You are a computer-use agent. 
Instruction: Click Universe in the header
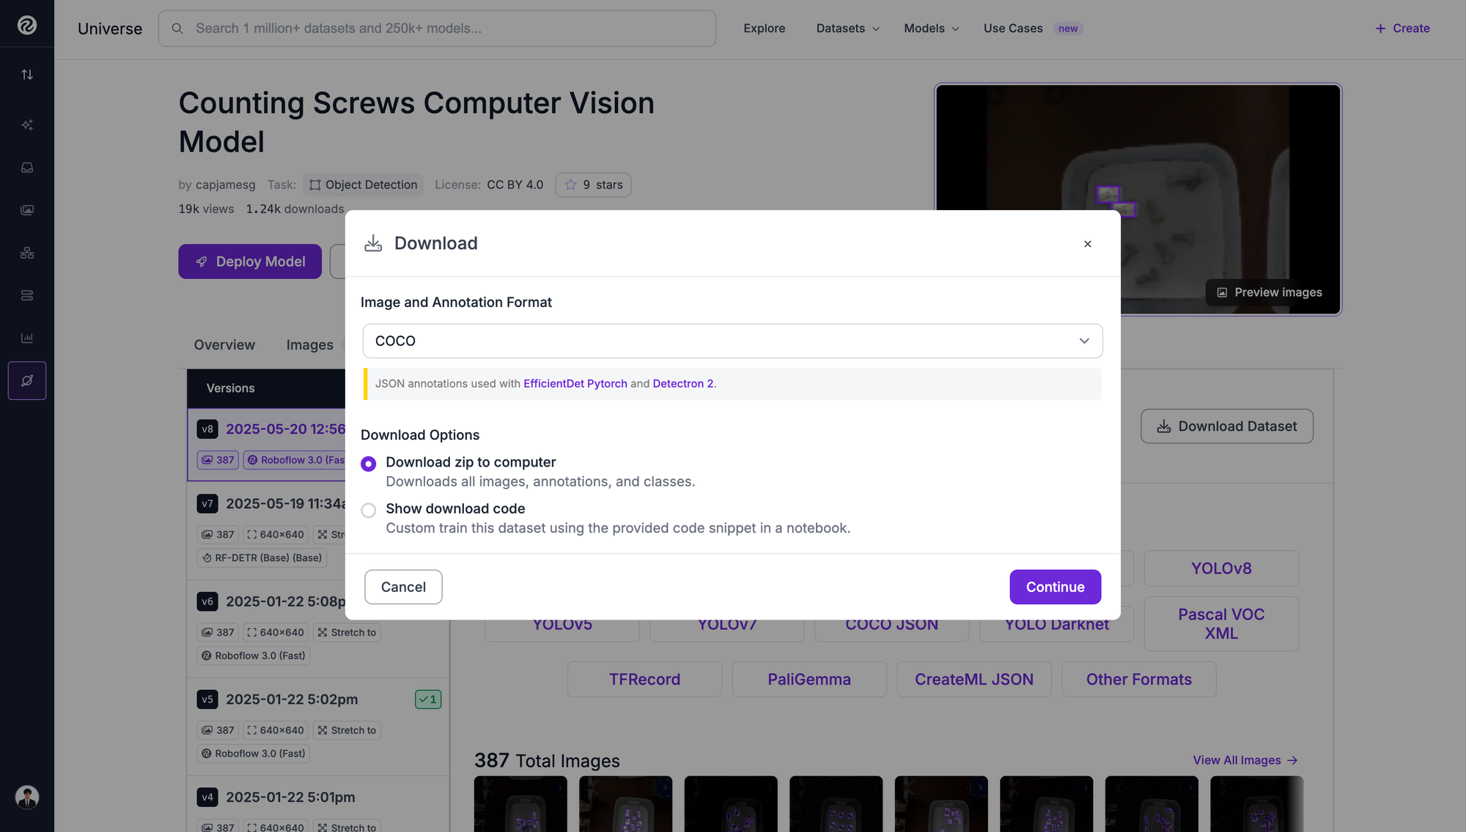110,29
